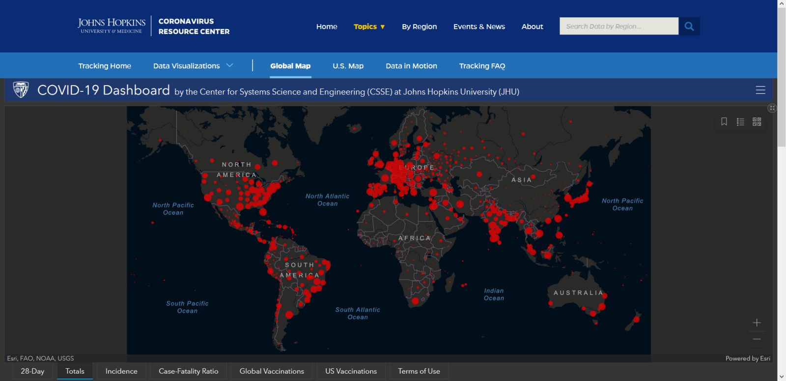Zoom in on the map
786x381 pixels.
coord(757,322)
